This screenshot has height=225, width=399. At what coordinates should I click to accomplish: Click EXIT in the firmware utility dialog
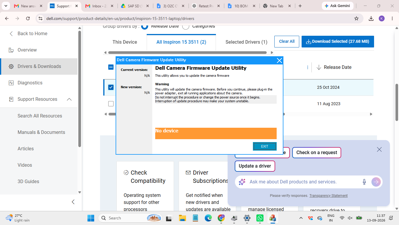click(265, 146)
